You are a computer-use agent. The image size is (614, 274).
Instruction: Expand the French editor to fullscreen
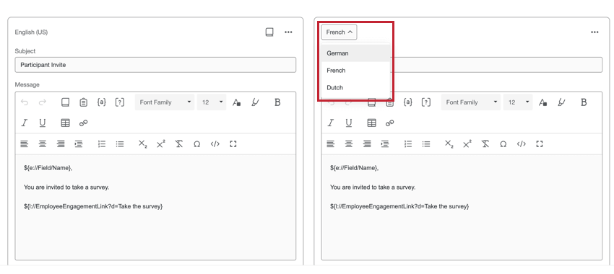pos(540,144)
